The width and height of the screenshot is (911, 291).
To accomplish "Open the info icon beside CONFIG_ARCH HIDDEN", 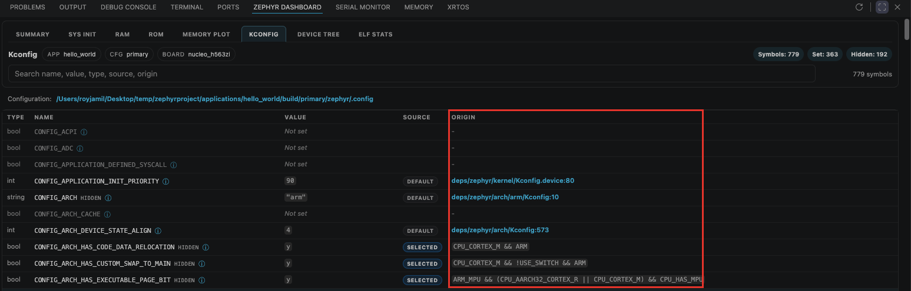I will pos(108,198).
